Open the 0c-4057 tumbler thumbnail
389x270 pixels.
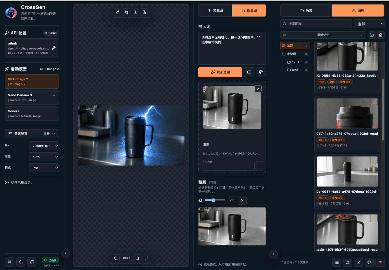(347, 171)
